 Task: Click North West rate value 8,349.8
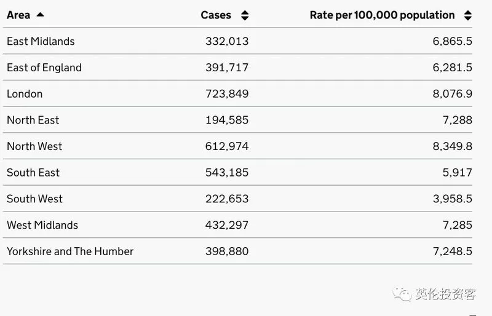click(452, 146)
